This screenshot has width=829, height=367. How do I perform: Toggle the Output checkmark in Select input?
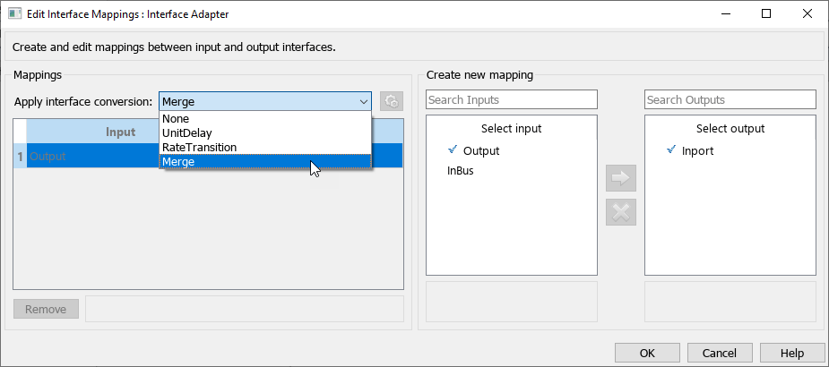click(x=453, y=149)
